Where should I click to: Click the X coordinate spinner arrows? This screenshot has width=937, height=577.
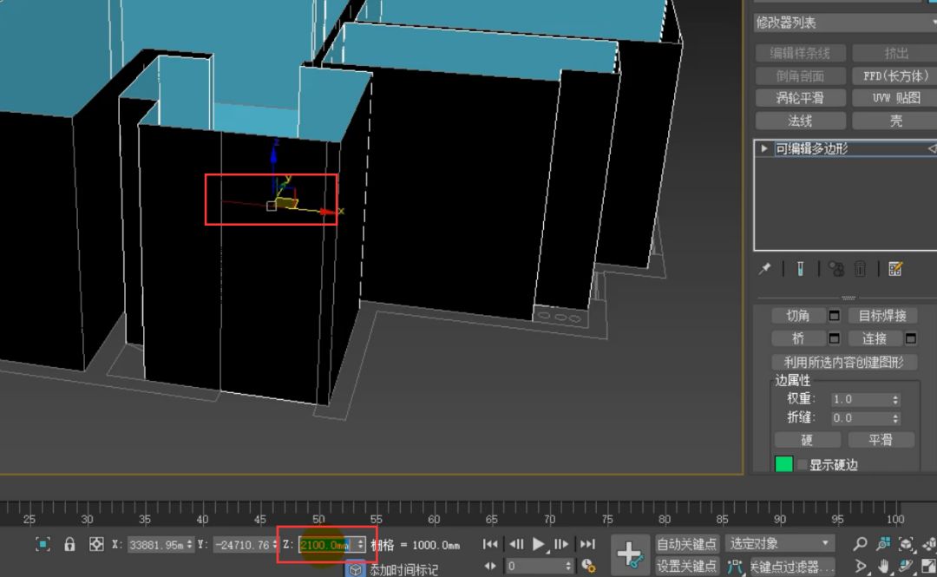point(189,545)
